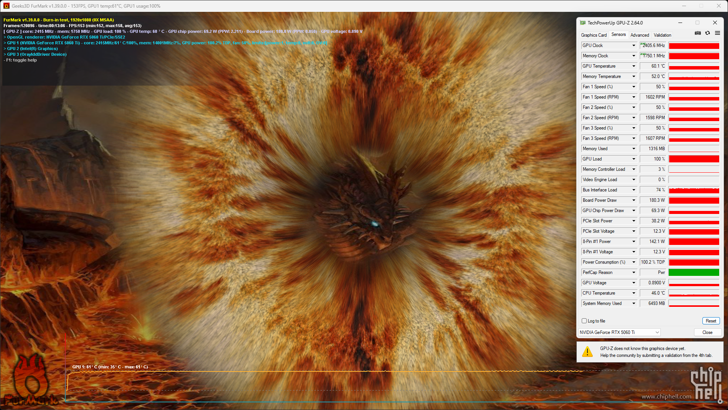Click the GPU-Z screenshot camera icon

point(697,33)
